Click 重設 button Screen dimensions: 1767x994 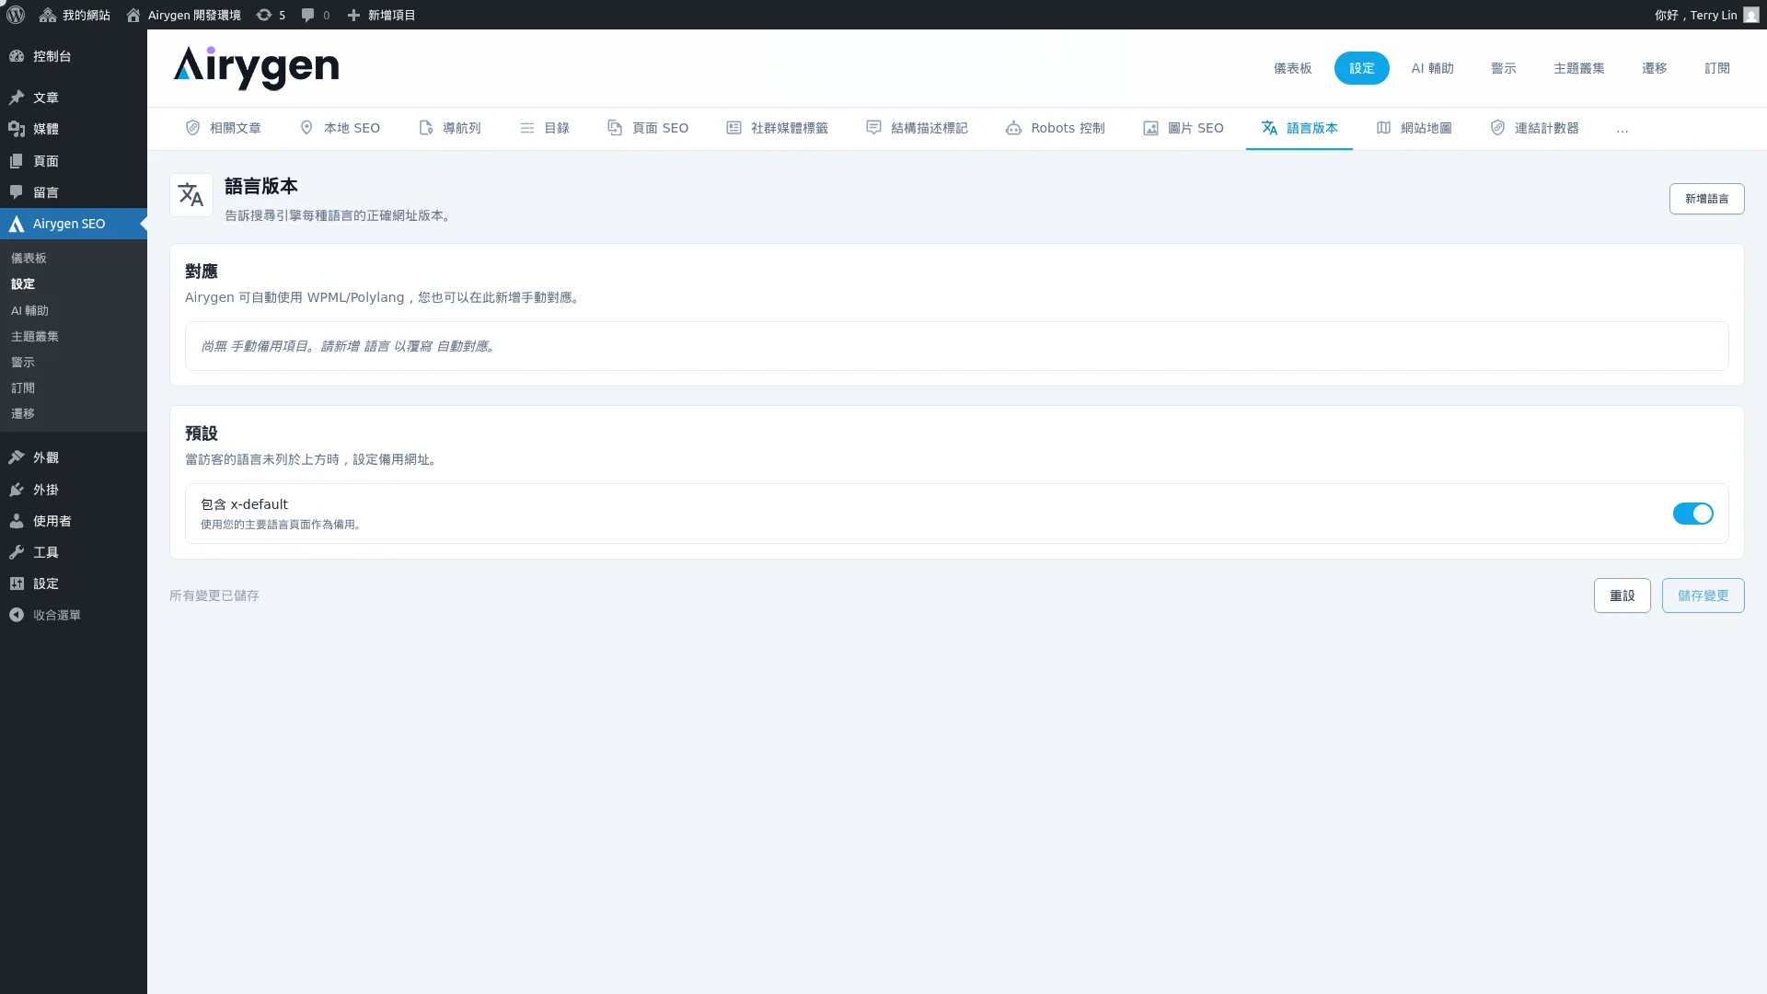pyautogui.click(x=1623, y=595)
